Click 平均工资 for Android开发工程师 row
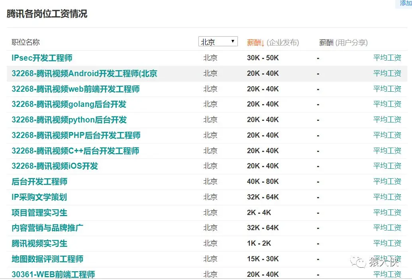Viewport: 412px width, 280px height. tap(387, 73)
